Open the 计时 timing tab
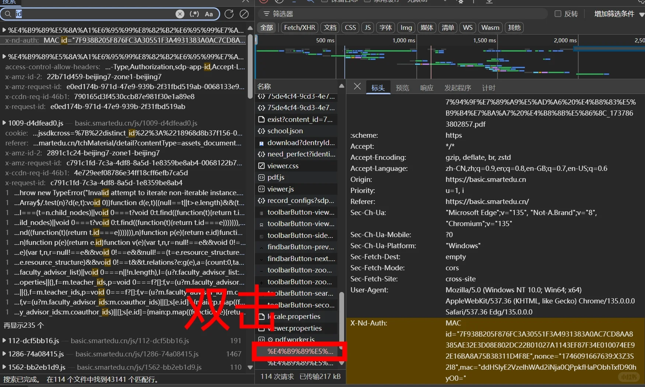The image size is (645, 387). click(x=489, y=88)
